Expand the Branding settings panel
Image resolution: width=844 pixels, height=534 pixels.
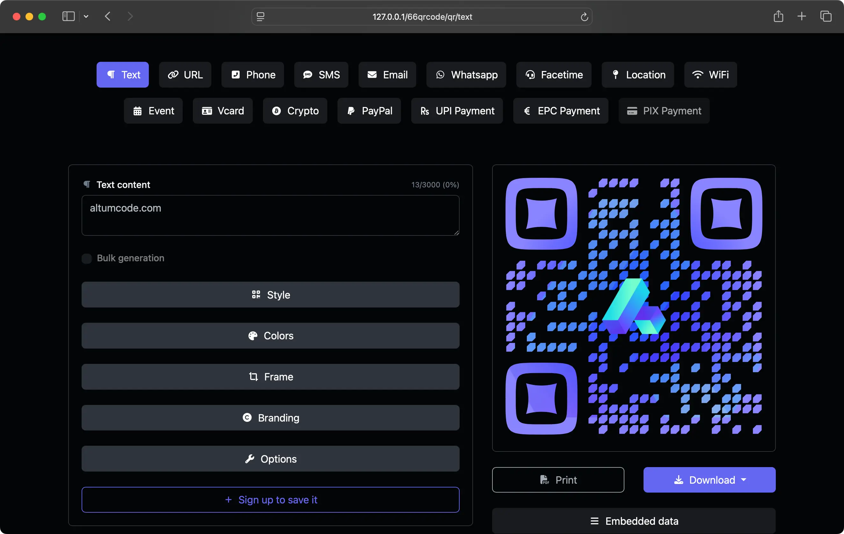(270, 418)
